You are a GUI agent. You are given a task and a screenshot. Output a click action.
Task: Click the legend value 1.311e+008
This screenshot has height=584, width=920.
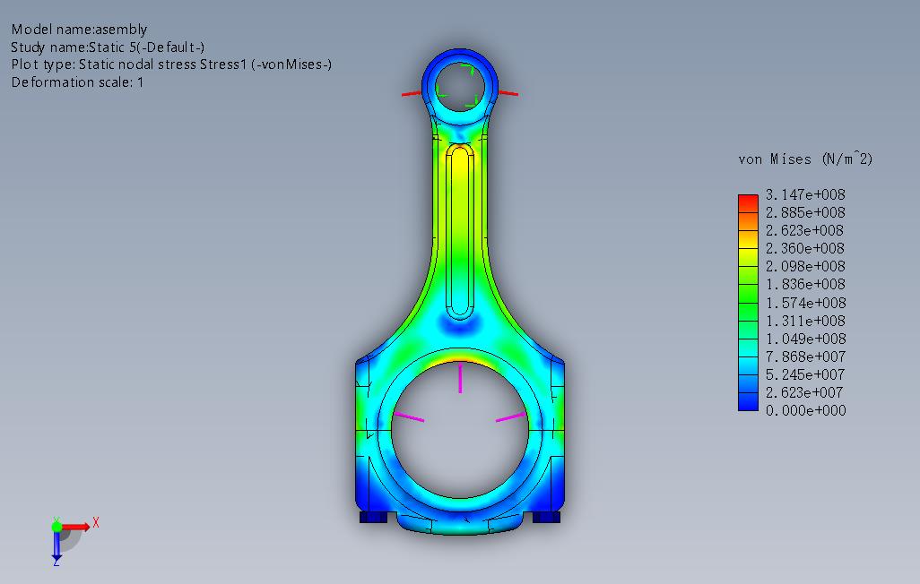point(805,322)
